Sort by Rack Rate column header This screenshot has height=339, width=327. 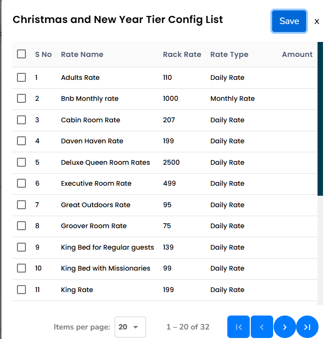click(x=182, y=54)
